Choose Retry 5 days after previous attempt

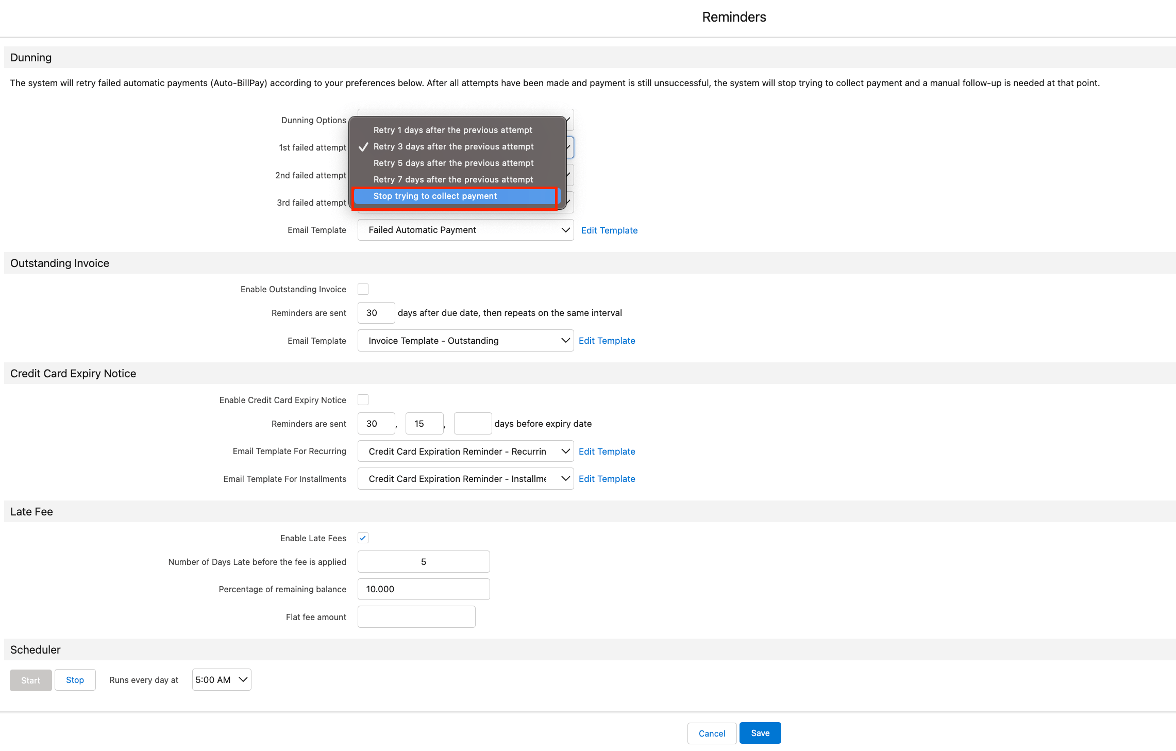(x=453, y=162)
